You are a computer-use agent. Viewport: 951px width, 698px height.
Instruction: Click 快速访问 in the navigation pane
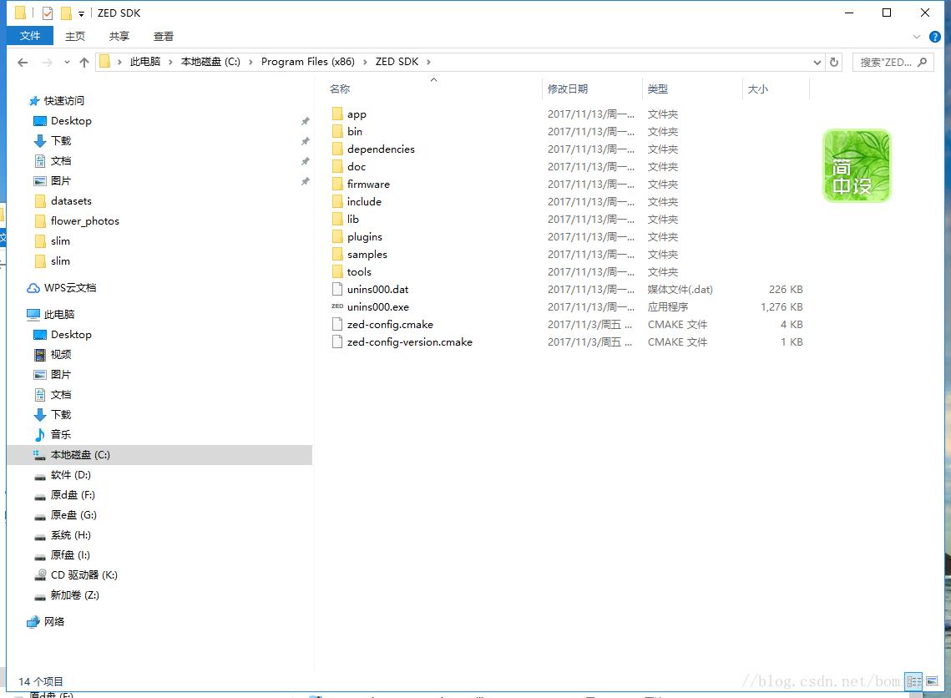[63, 101]
